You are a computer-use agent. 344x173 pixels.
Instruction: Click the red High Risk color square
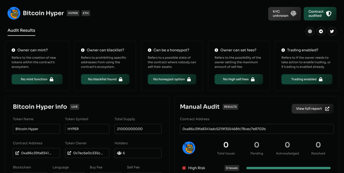pyautogui.click(x=184, y=168)
